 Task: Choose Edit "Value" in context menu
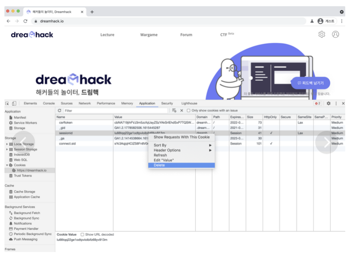[x=181, y=160]
